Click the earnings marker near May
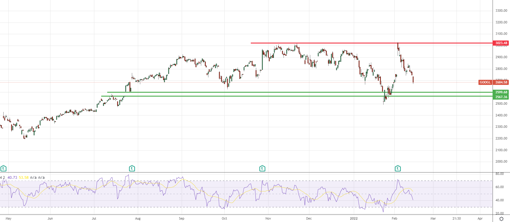 coord(3,168)
